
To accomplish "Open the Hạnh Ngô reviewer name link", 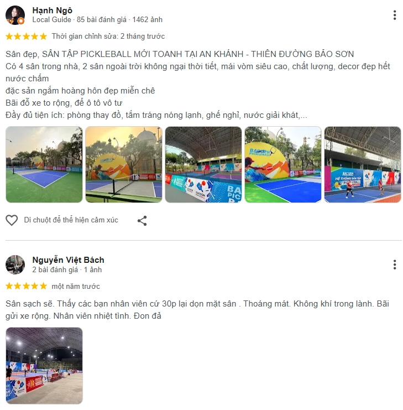I will tap(52, 11).
